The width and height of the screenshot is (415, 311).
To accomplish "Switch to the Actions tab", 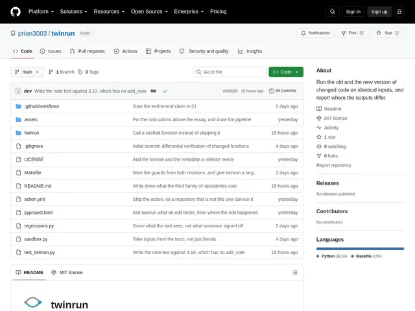I will pos(125,51).
